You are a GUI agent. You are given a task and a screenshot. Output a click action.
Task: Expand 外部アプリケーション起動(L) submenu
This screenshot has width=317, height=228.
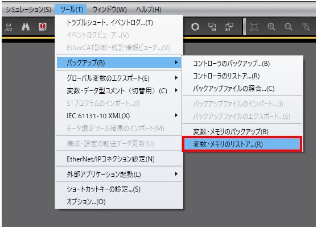[x=119, y=174]
